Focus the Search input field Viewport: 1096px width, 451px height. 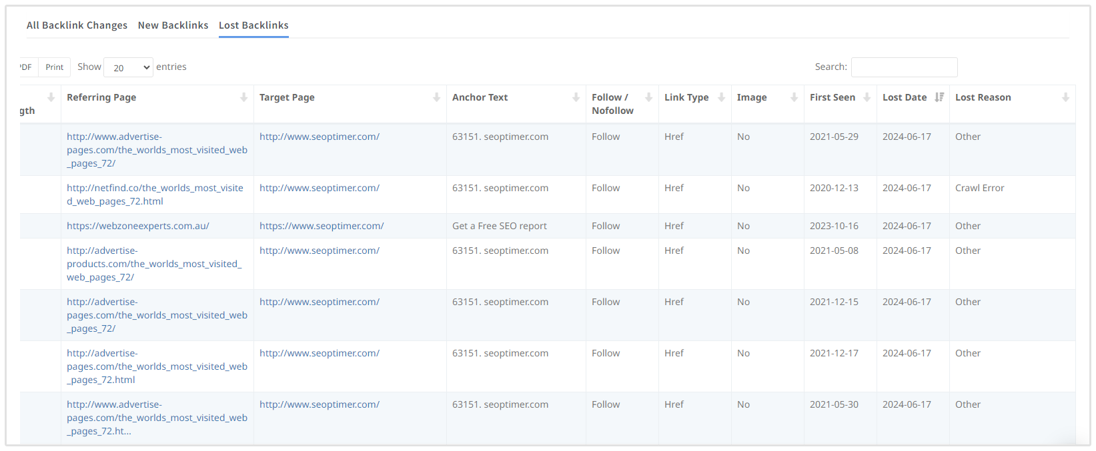(x=904, y=67)
